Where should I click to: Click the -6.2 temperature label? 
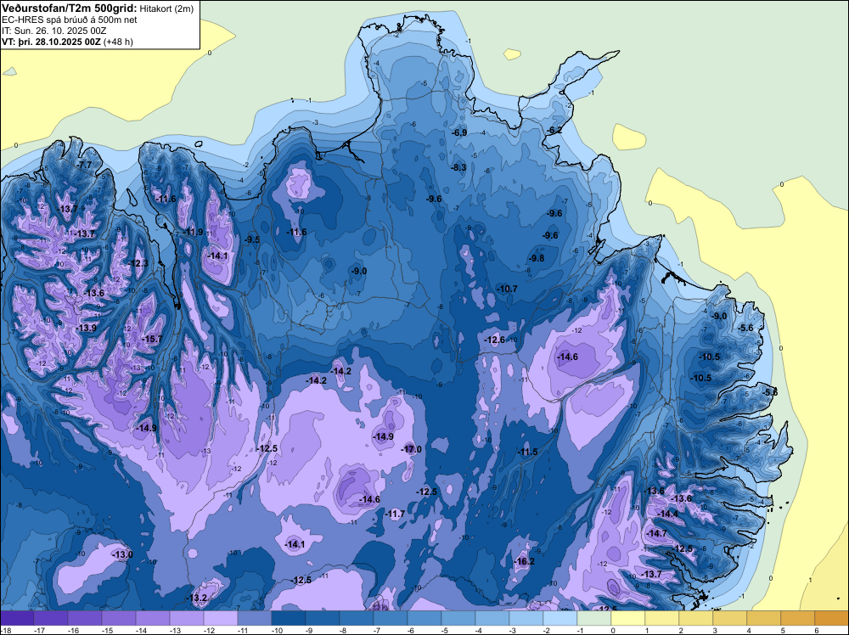[554, 130]
